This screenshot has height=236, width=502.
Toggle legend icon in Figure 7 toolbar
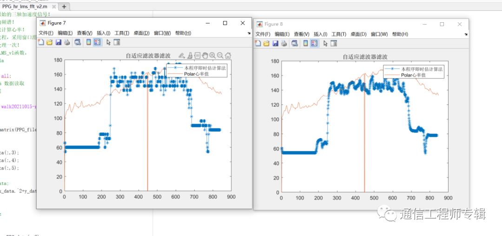coord(98,42)
